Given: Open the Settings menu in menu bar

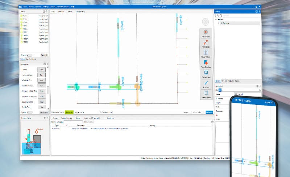Looking at the screenshot, I should tap(46, 7).
